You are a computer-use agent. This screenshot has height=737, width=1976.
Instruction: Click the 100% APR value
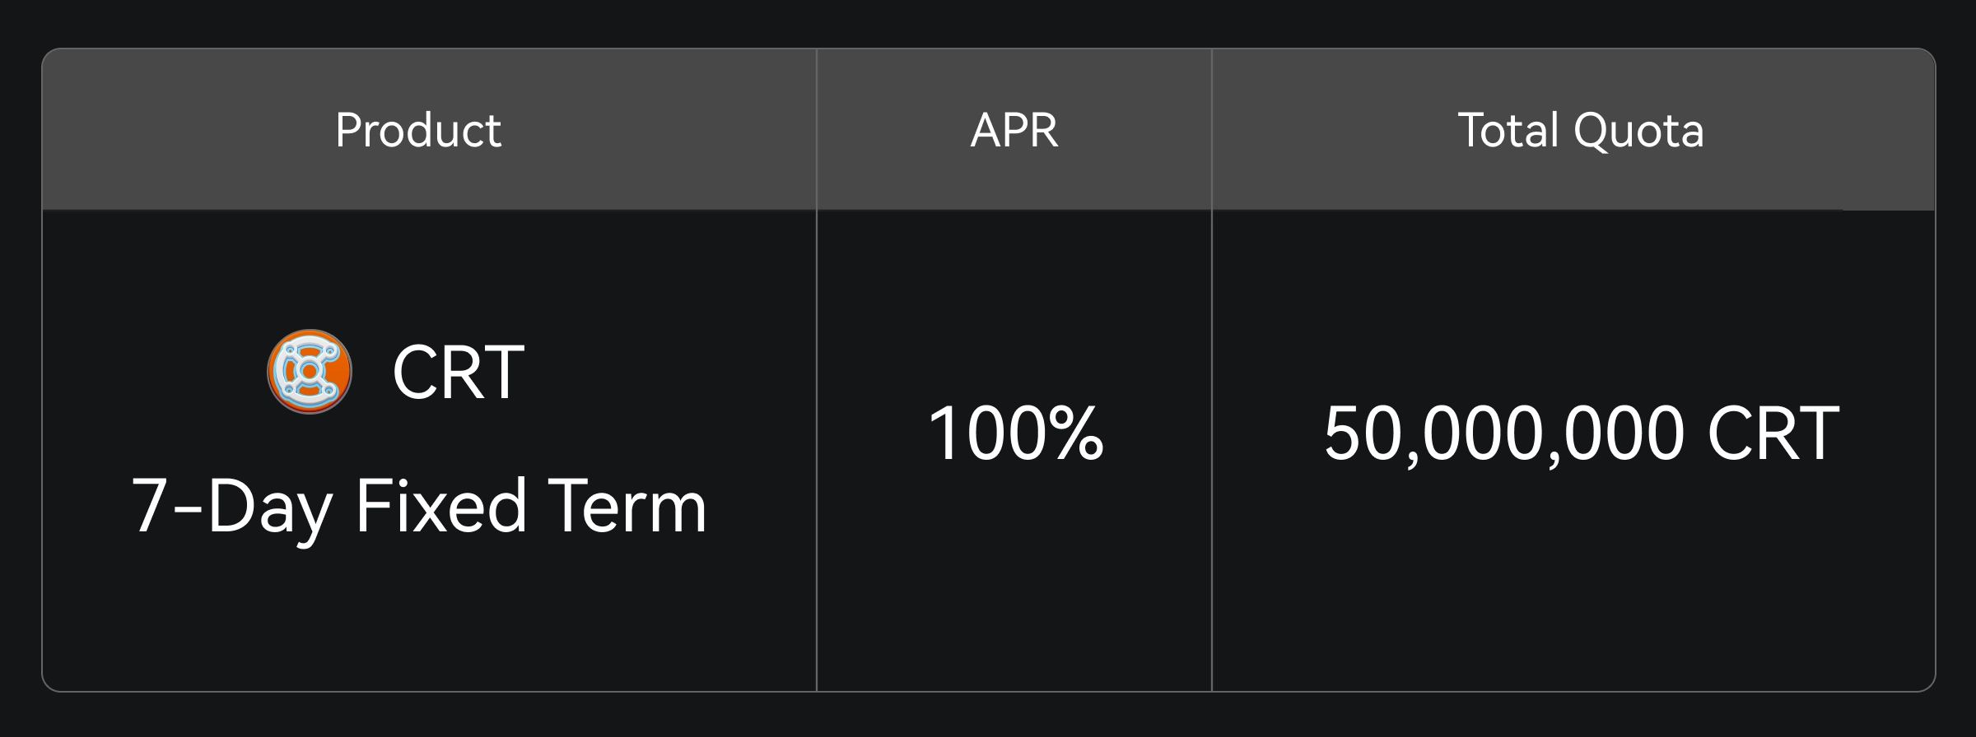1014,433
